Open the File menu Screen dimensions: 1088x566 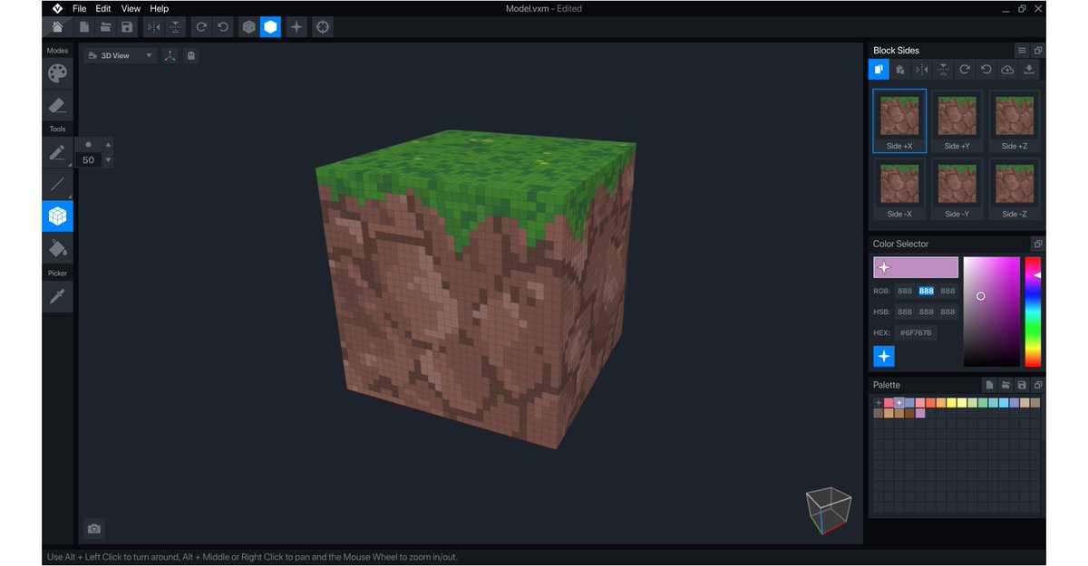(80, 8)
